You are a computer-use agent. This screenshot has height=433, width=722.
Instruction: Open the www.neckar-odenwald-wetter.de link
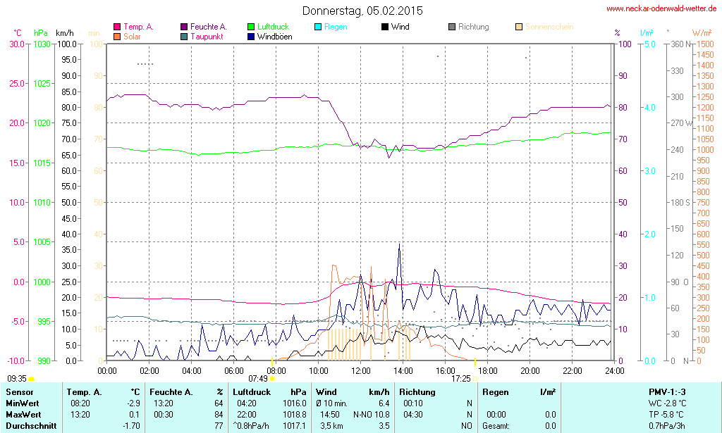pyautogui.click(x=661, y=9)
